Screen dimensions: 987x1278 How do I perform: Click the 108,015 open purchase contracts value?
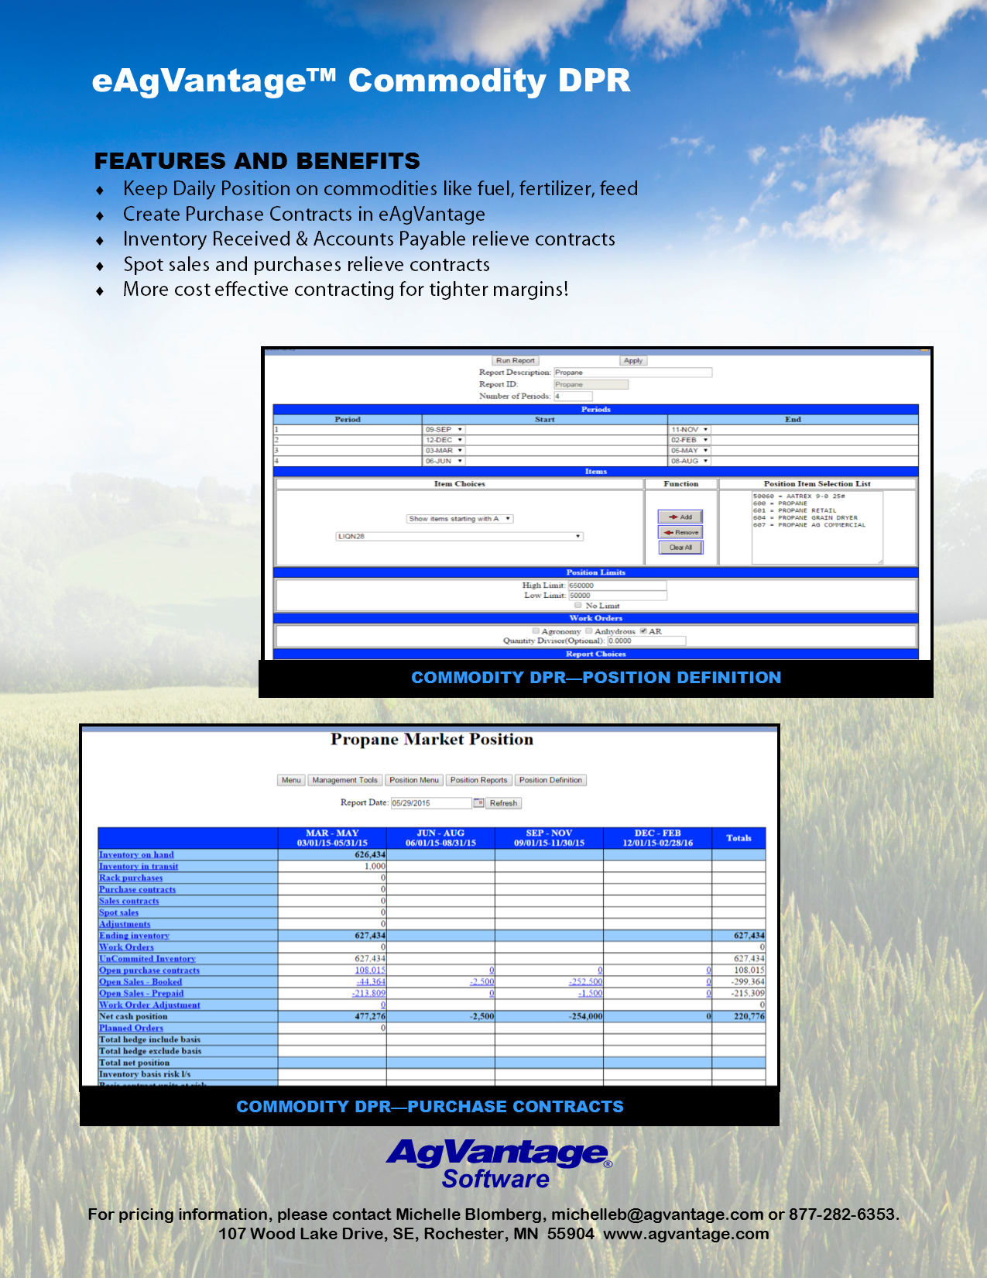pos(370,971)
